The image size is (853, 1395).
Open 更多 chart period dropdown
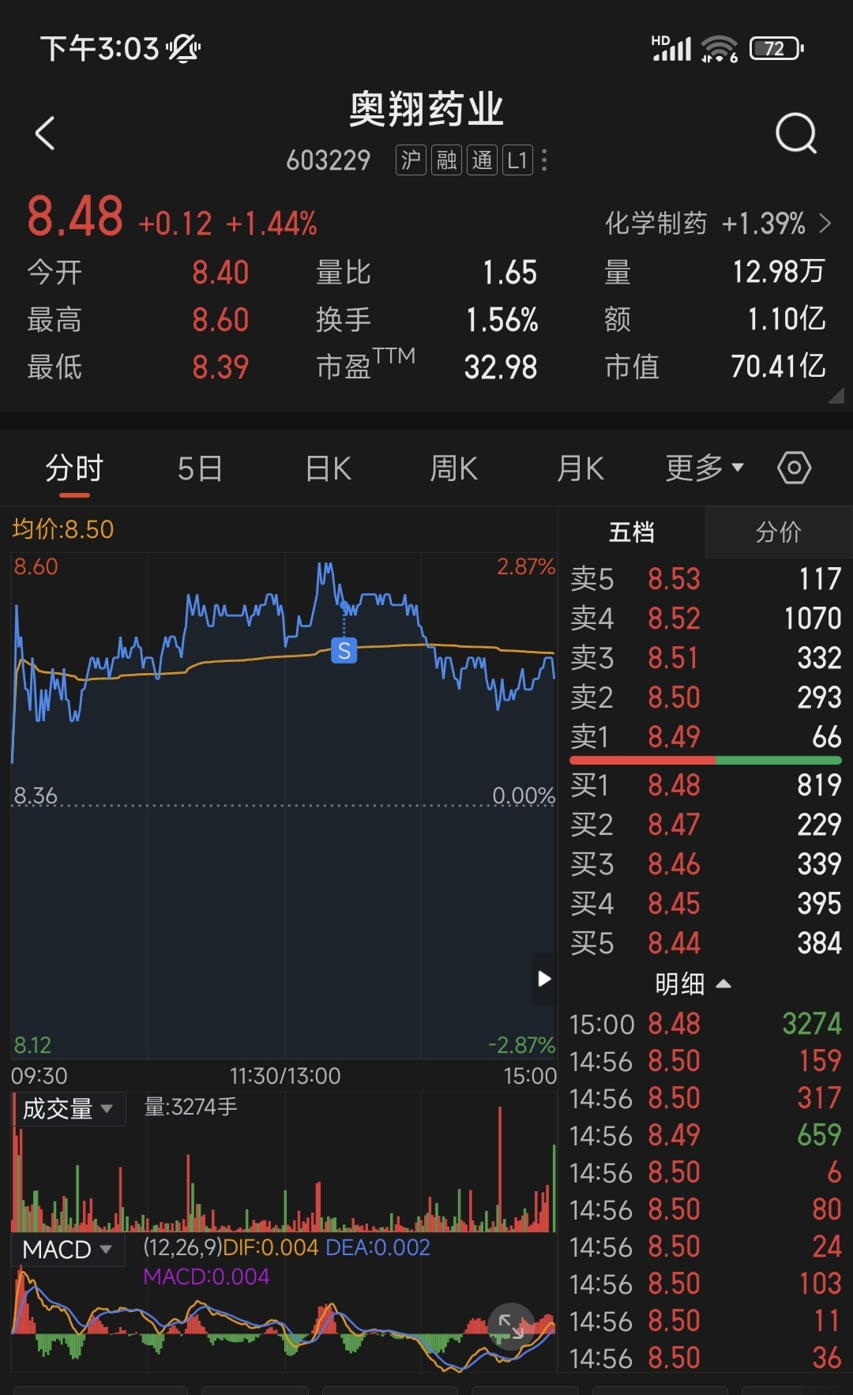point(705,468)
